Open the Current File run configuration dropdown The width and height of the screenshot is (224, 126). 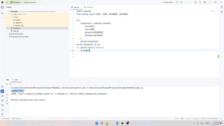(169, 2)
